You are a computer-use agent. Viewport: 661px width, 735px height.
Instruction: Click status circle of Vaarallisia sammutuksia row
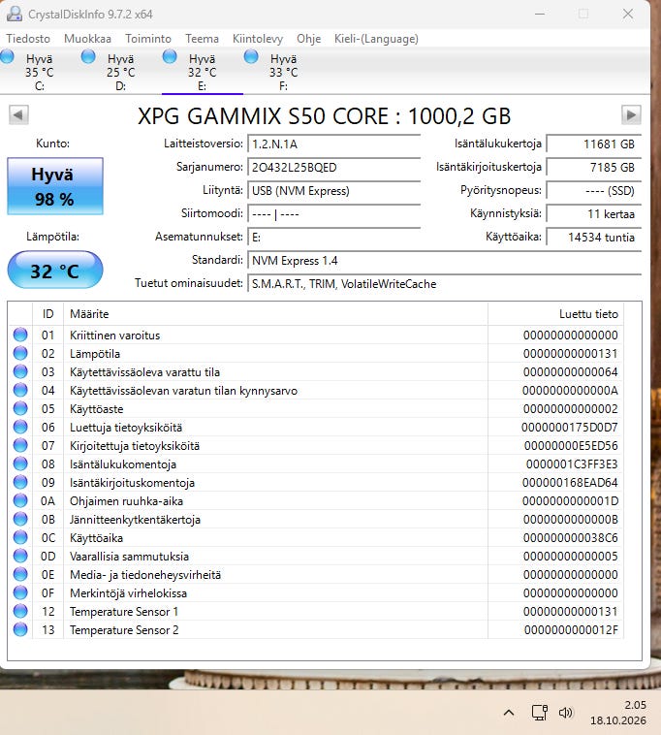20,556
